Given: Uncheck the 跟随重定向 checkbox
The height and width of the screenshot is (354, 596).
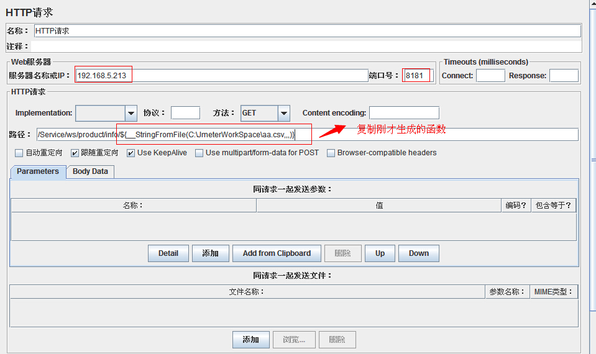Looking at the screenshot, I should (75, 153).
